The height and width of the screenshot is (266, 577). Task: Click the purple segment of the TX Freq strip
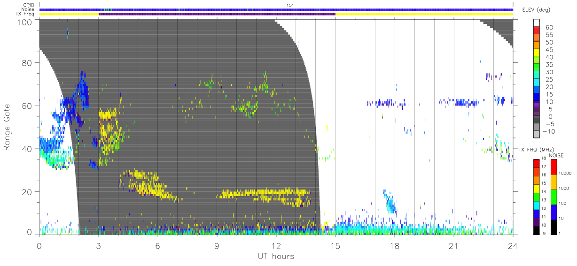point(217,14)
